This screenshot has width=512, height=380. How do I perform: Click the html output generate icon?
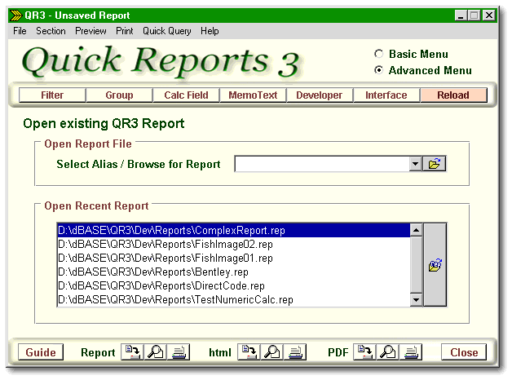249,352
